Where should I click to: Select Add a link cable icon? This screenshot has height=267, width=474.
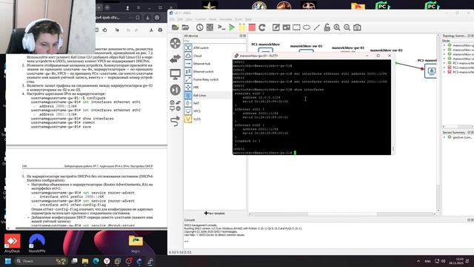176,122
